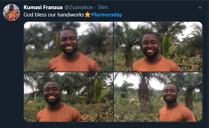View the top-right photo with palm trees
The height and width of the screenshot is (128, 209).
click(158, 47)
